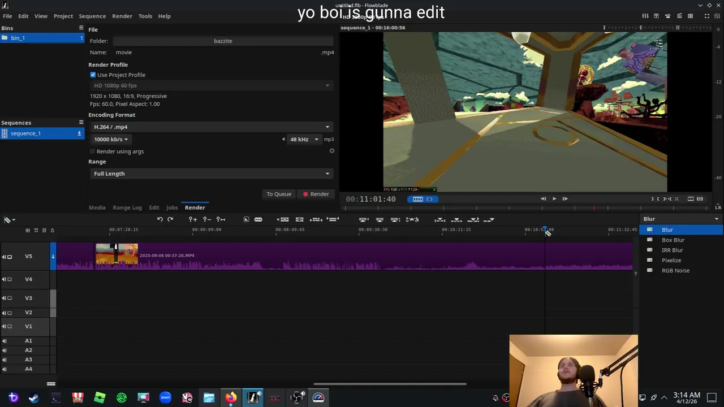The image size is (724, 407).
Task: Toggle fullscreen icon in top toolbar
Action: tap(707, 16)
